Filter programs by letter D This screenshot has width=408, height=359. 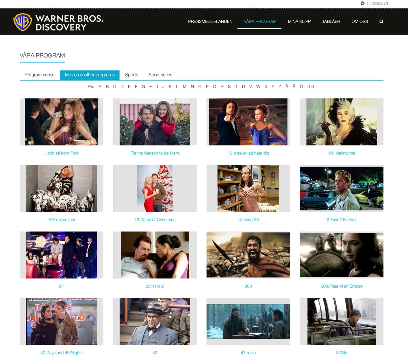[x=122, y=87]
